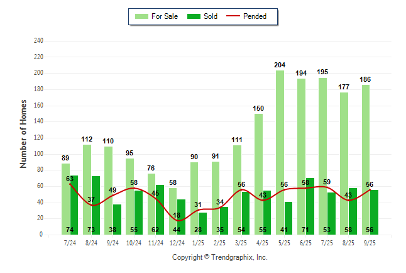Click the Pended line point at 12/24

(x=177, y=220)
